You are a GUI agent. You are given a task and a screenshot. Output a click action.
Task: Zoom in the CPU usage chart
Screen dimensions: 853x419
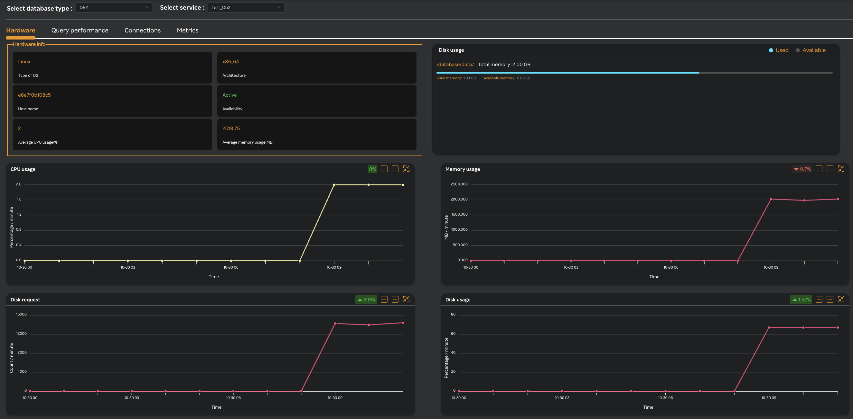click(395, 169)
